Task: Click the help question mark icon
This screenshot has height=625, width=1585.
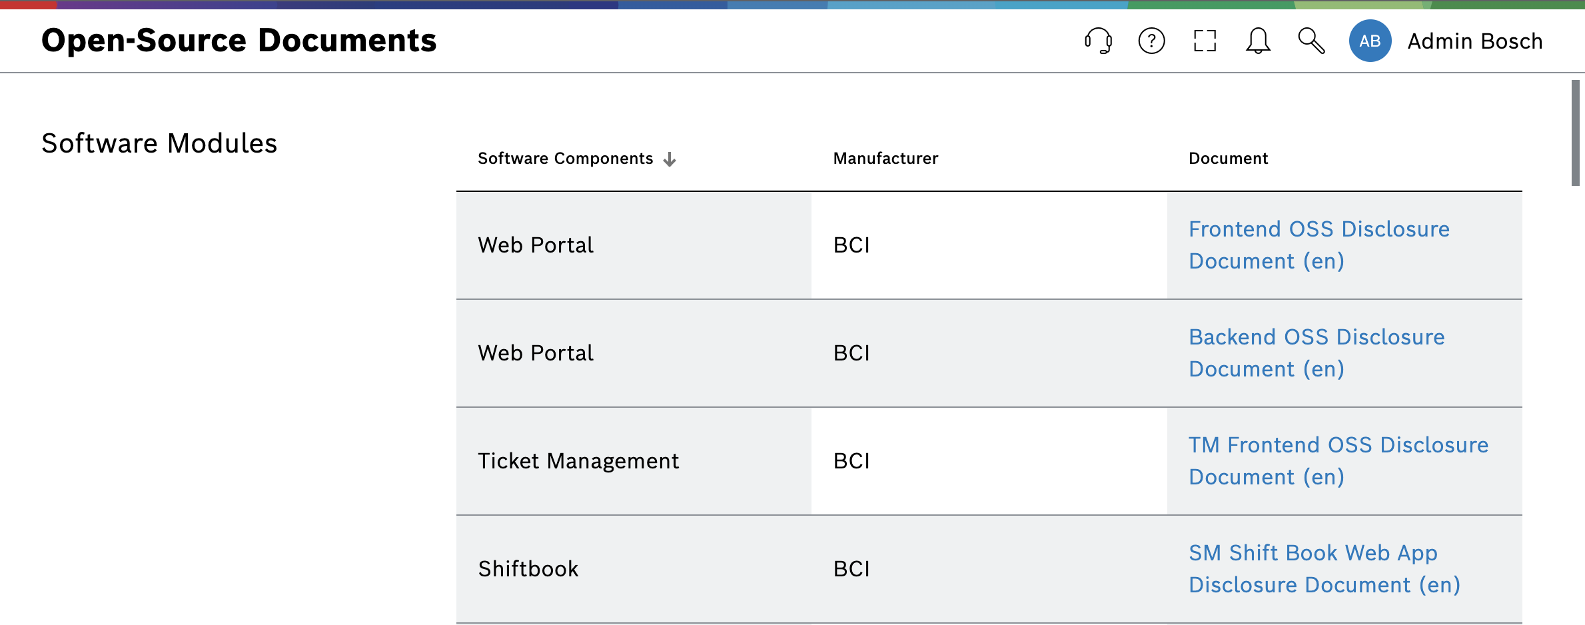Action: [1151, 41]
